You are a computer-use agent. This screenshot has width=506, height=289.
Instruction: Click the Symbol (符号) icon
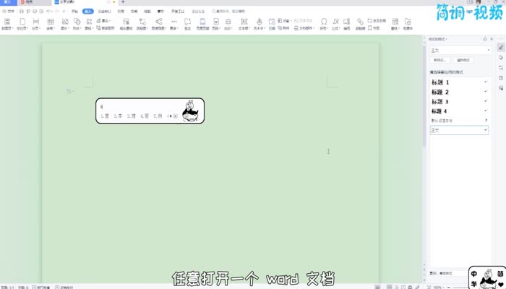[323, 23]
